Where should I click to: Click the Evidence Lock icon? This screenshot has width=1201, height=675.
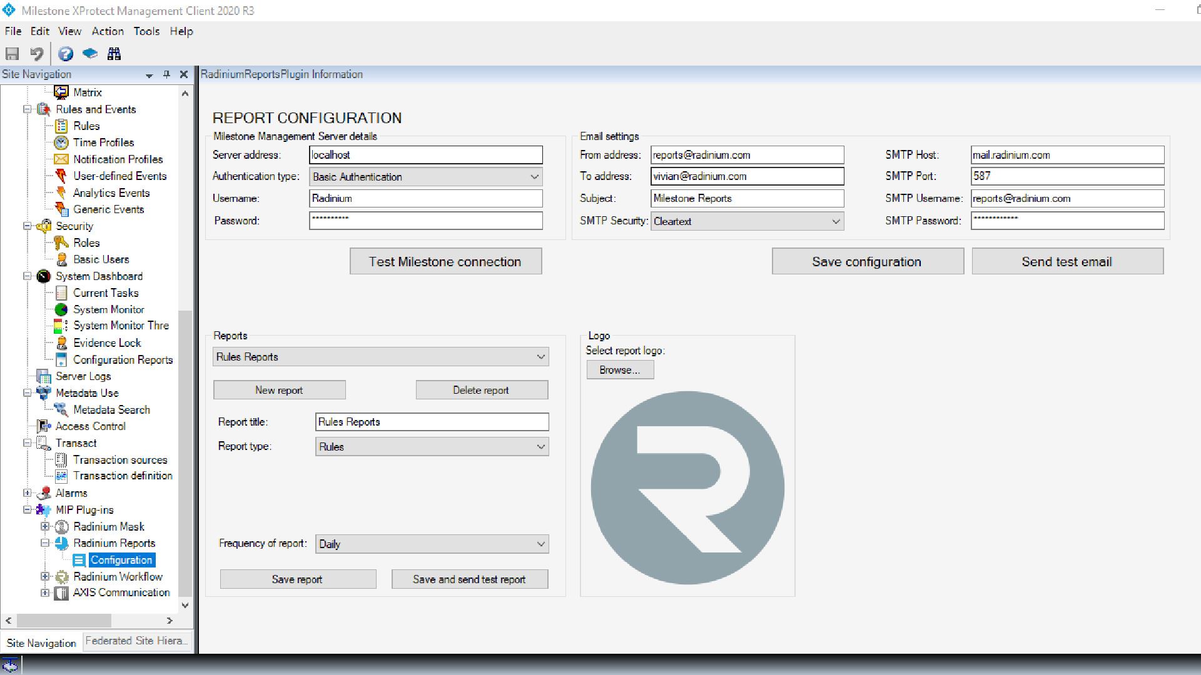[61, 342]
